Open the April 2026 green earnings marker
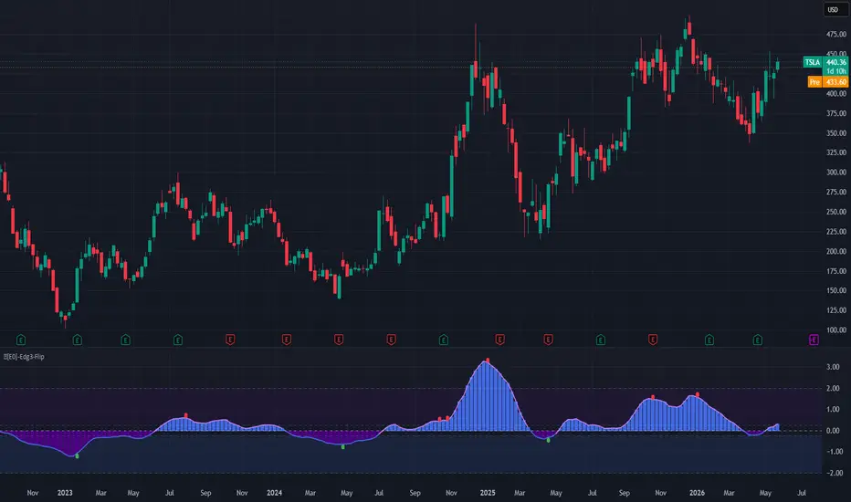 [758, 340]
